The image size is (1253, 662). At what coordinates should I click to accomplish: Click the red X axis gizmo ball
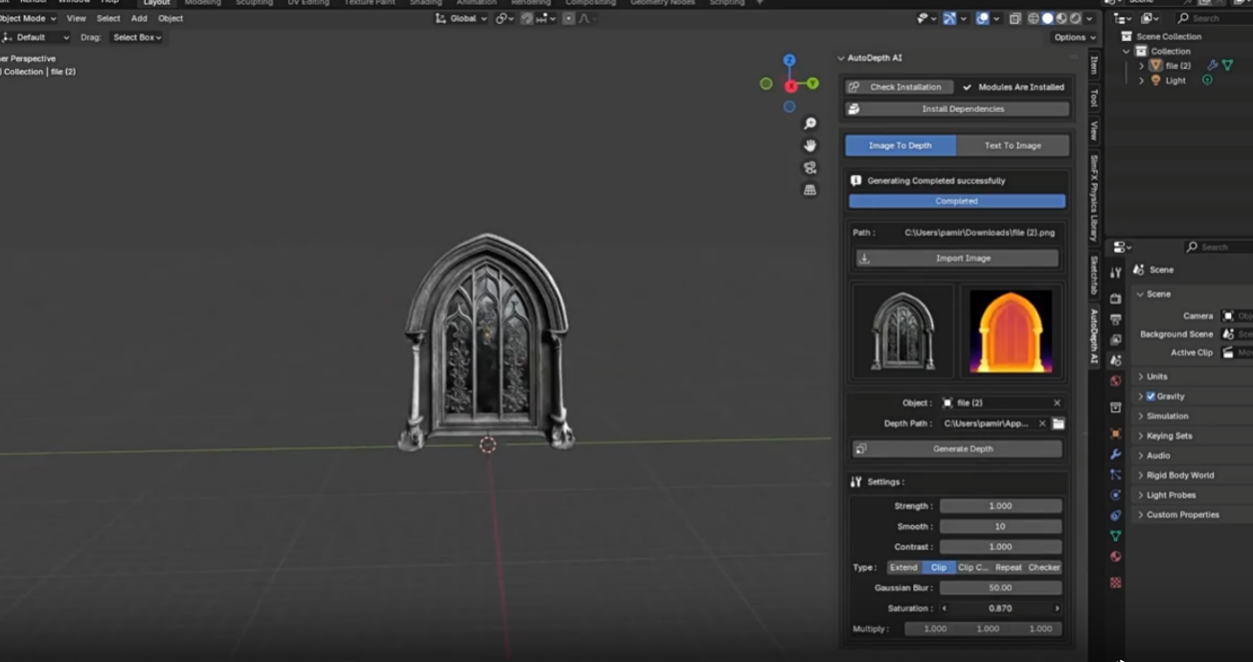(x=790, y=86)
